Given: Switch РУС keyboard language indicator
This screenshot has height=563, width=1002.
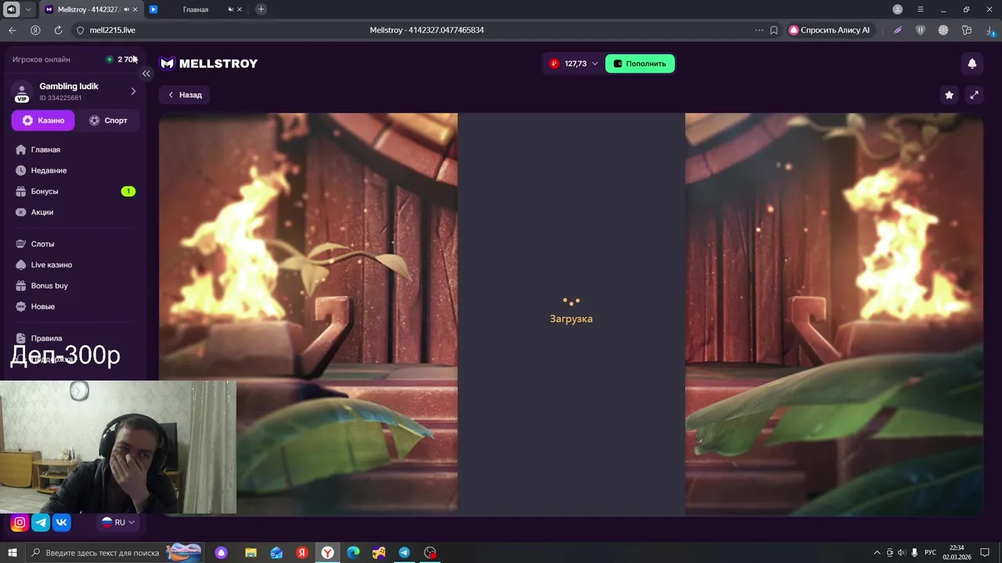Looking at the screenshot, I should pyautogui.click(x=932, y=553).
